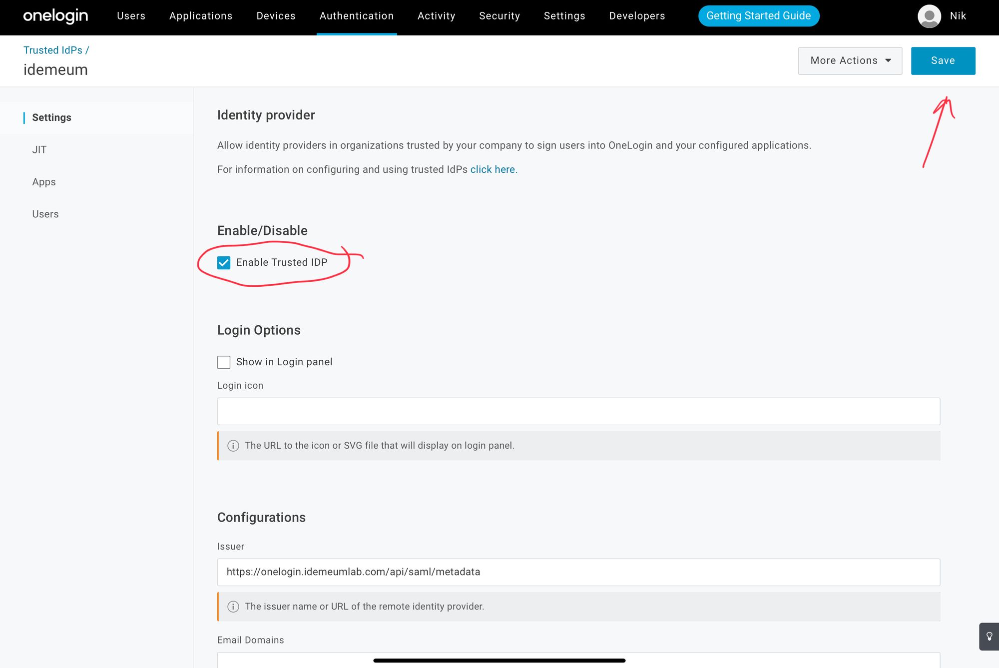Click the Nik username label
Image resolution: width=999 pixels, height=668 pixels.
[x=958, y=16]
